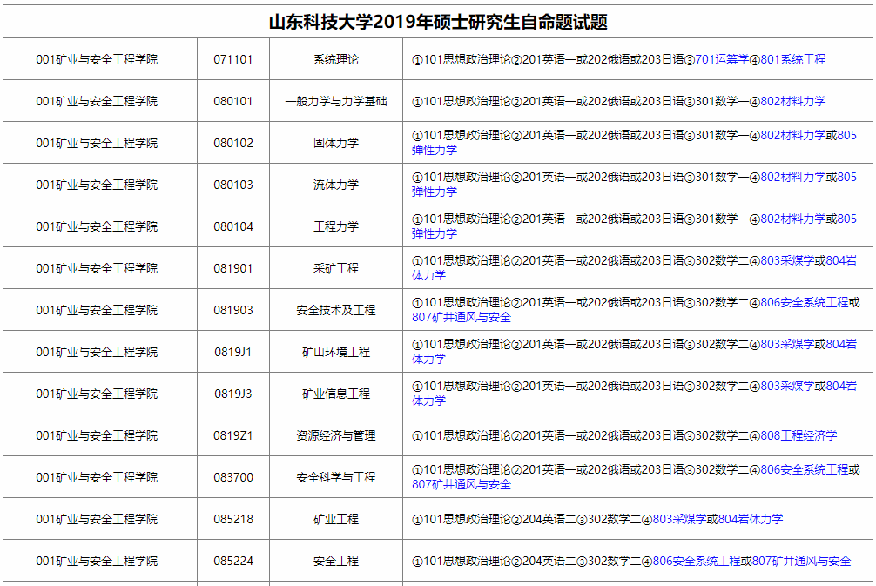
Task: Click the major name 安全科学与工程
Action: click(336, 478)
